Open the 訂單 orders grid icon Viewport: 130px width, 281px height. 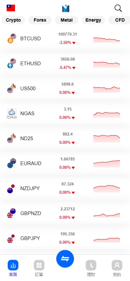(39, 265)
